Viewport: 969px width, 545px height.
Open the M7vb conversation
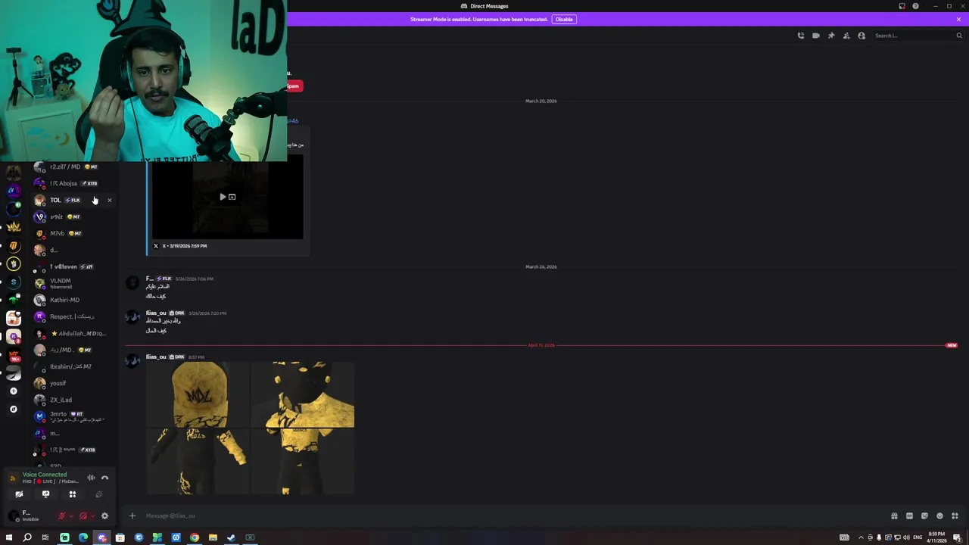coord(72,233)
